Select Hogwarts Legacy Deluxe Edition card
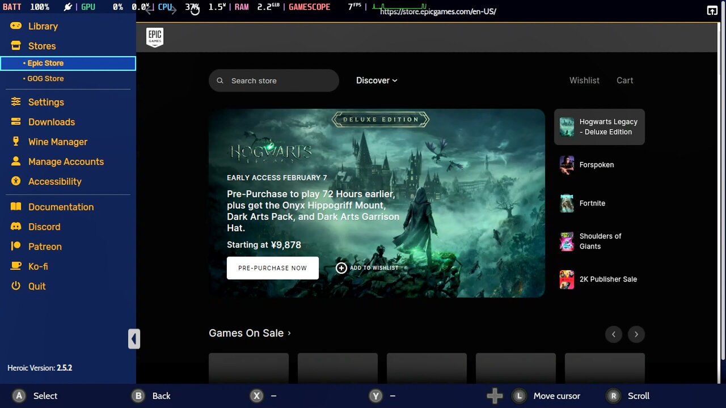Screen dimensions: 726x408 pos(600,127)
